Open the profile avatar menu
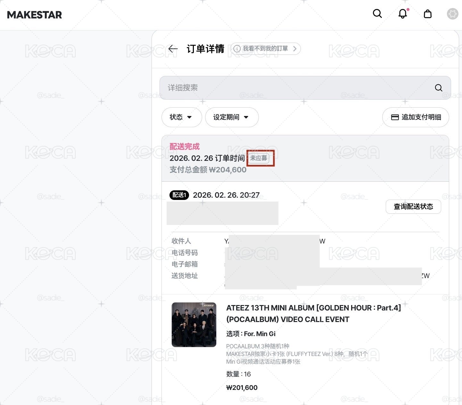This screenshot has height=405, width=462. click(453, 14)
